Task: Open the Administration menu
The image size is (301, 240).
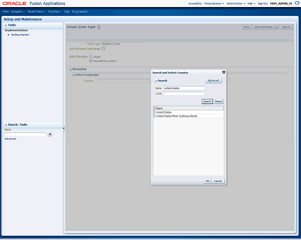Action: tap(236, 4)
